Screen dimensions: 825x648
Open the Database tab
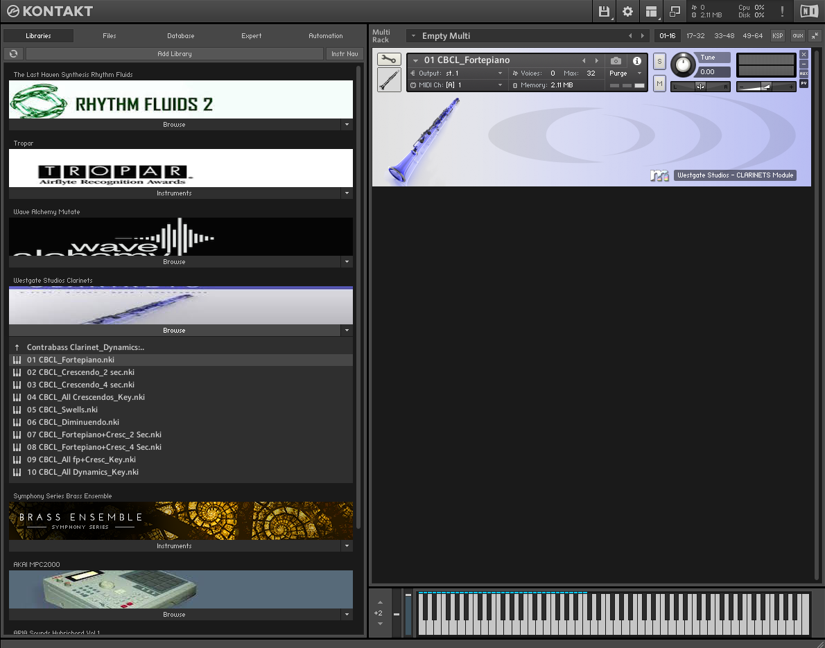click(180, 36)
